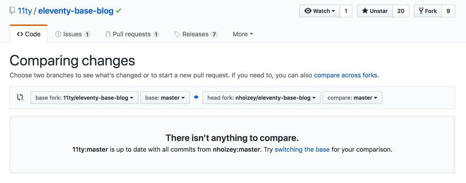
Task: Open the base: master branch dropdown
Action: click(x=165, y=98)
